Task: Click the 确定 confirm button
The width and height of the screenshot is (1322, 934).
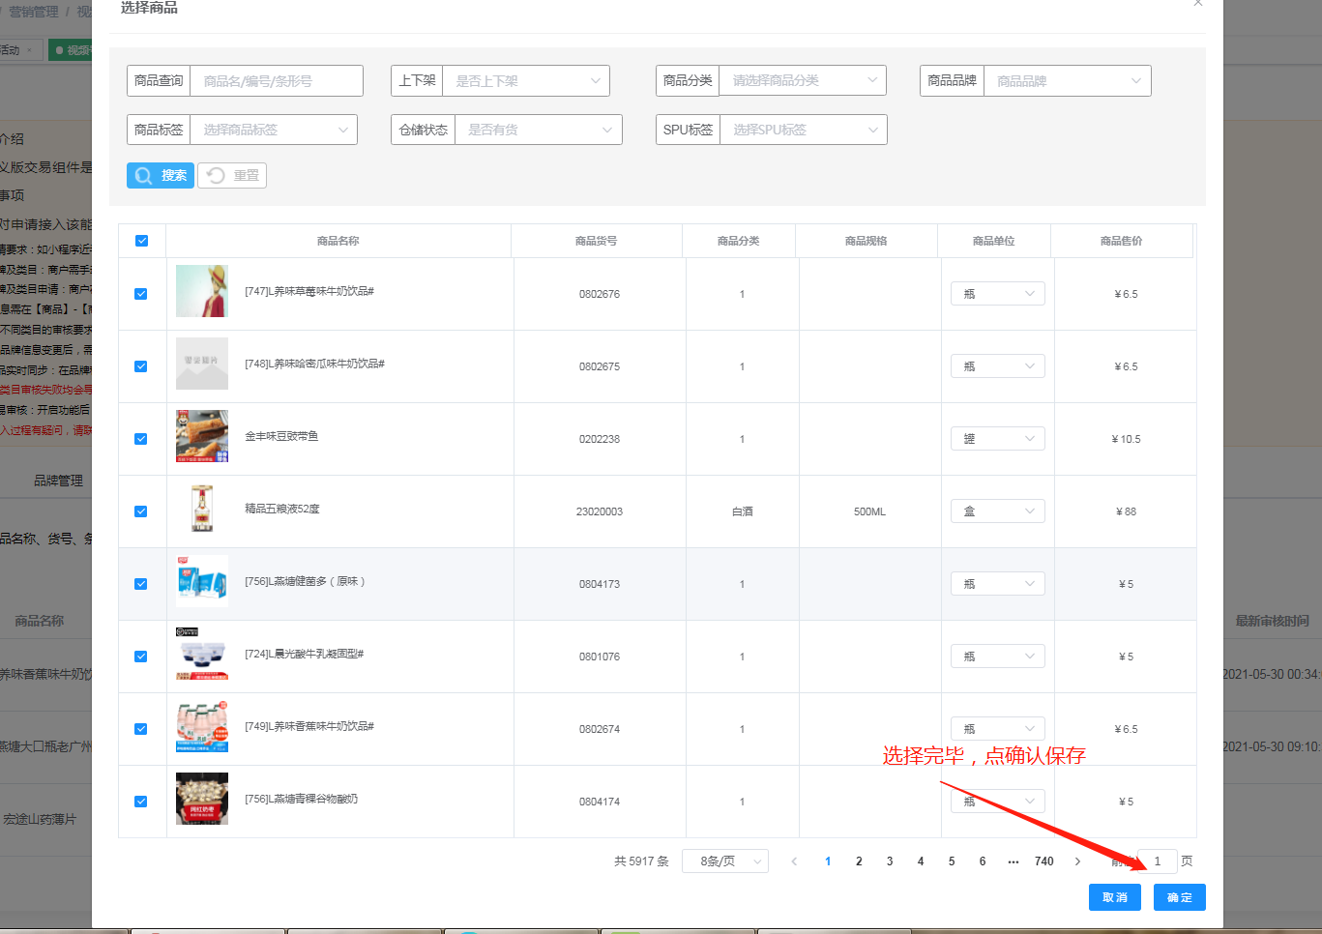Action: point(1179,897)
